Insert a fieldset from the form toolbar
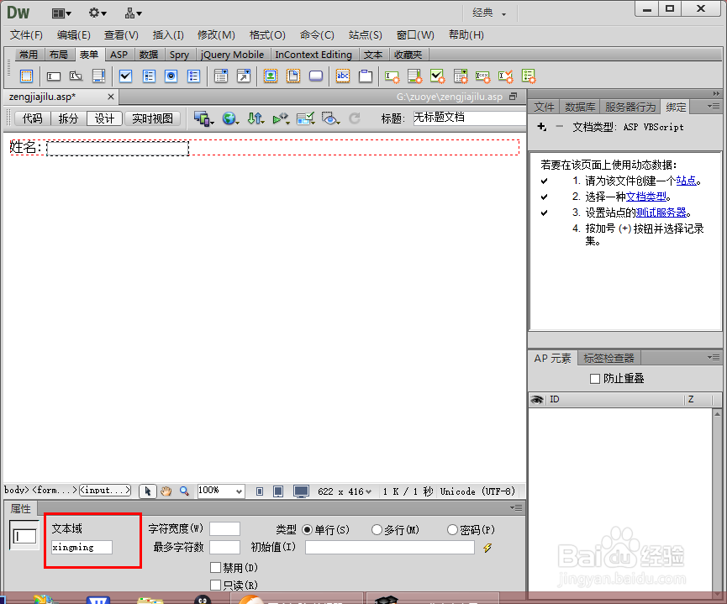This screenshot has height=604, width=727. point(366,76)
